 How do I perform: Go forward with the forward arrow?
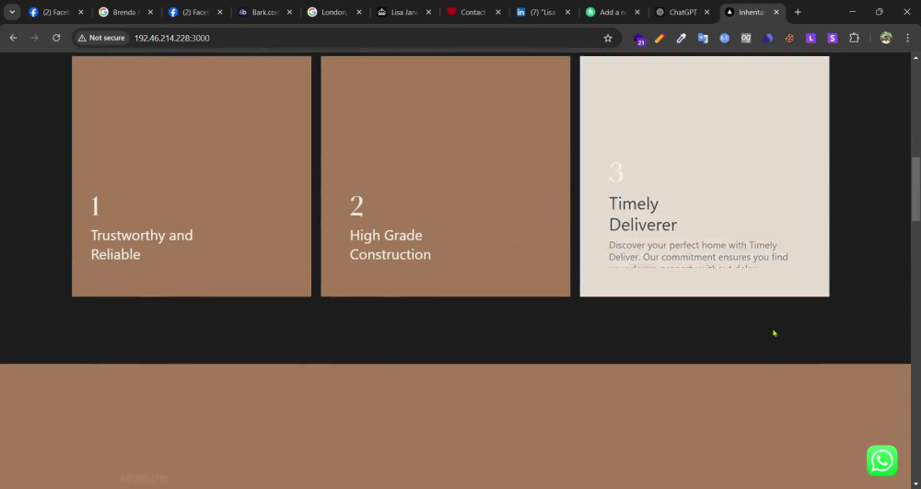[35, 38]
